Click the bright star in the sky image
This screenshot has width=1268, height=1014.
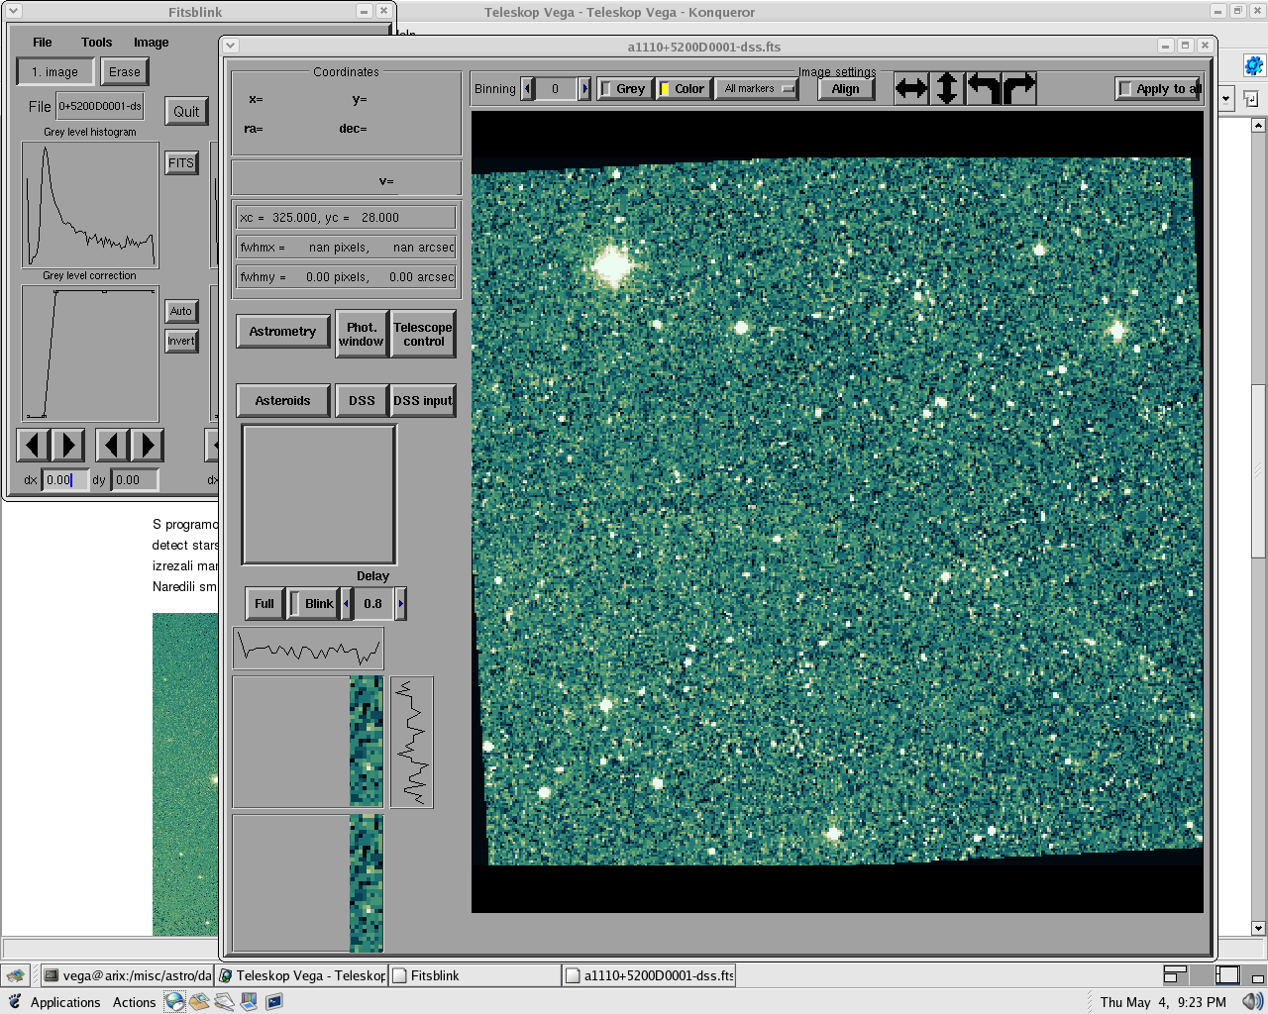613,265
